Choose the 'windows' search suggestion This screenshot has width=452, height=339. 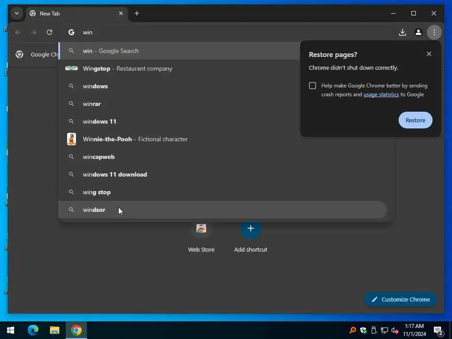[x=179, y=86]
